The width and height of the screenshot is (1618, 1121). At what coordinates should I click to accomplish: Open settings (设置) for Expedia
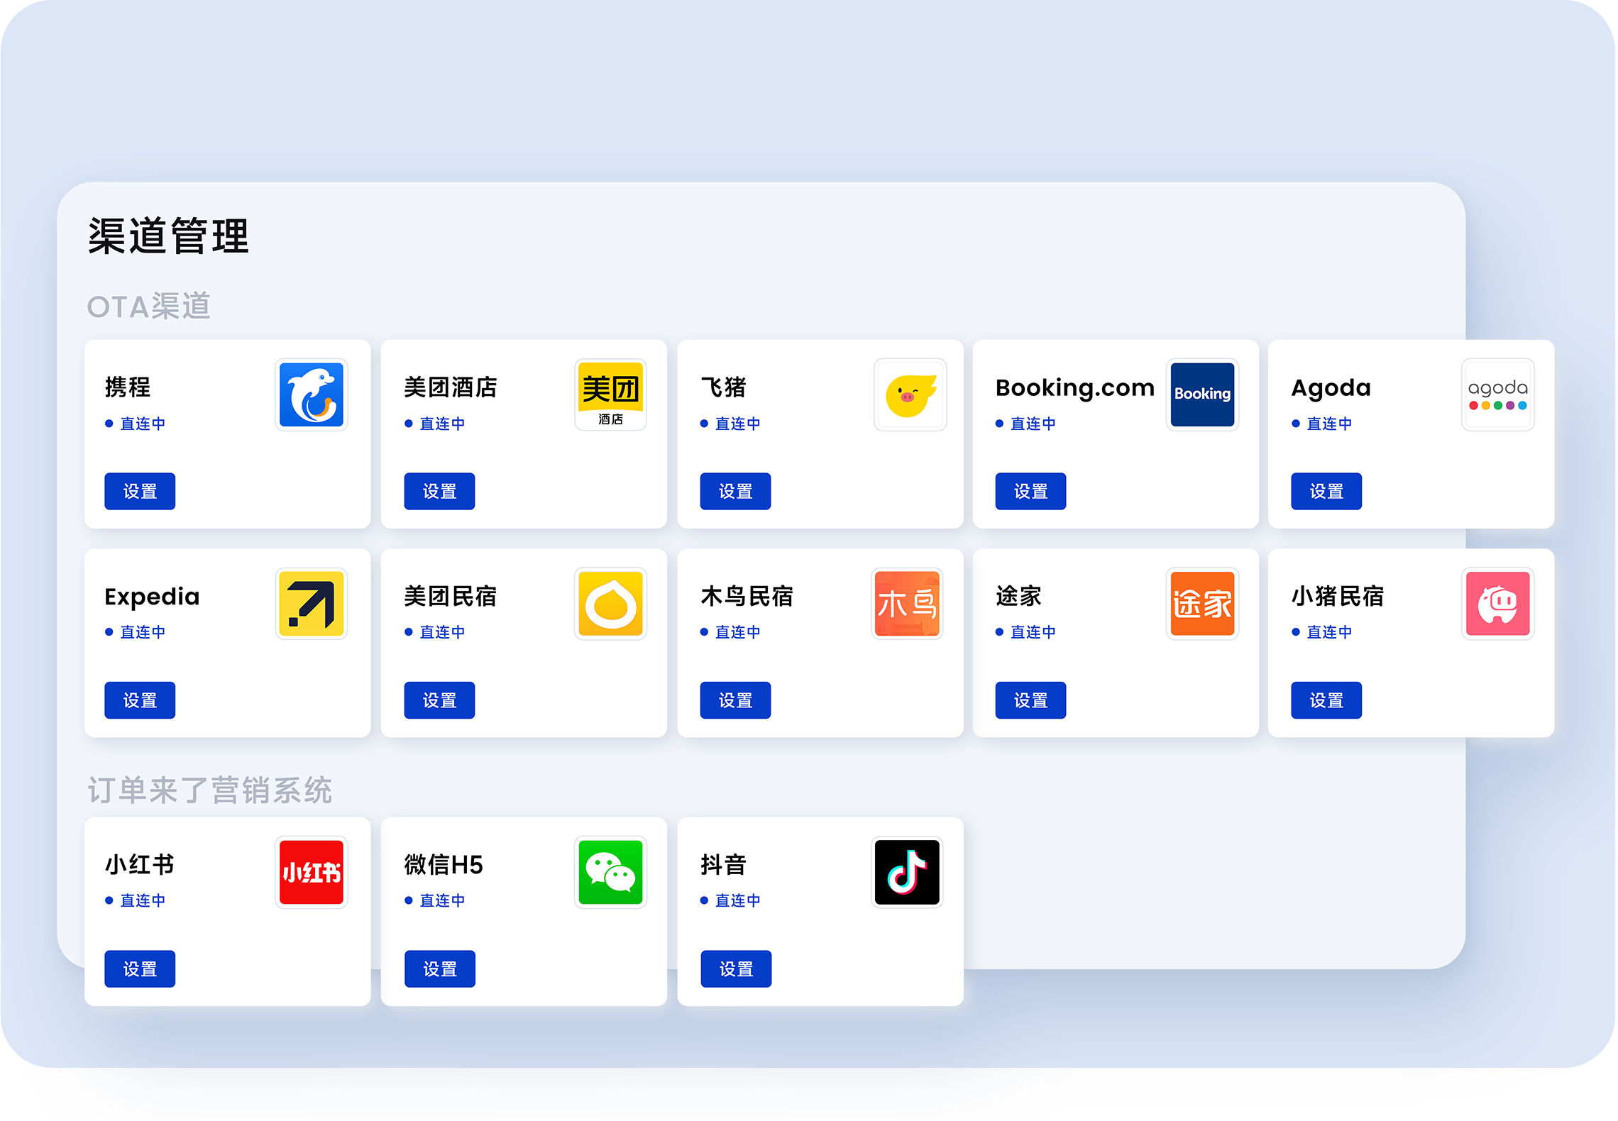[140, 700]
